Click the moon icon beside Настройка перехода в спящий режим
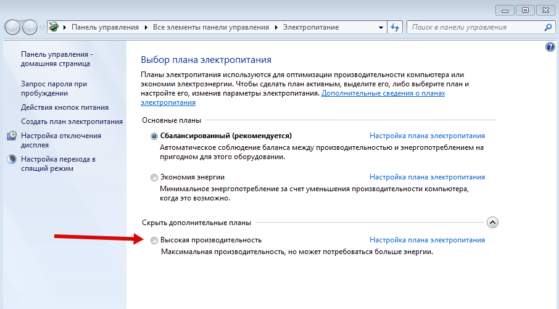The width and height of the screenshot is (559, 309). pyautogui.click(x=12, y=159)
